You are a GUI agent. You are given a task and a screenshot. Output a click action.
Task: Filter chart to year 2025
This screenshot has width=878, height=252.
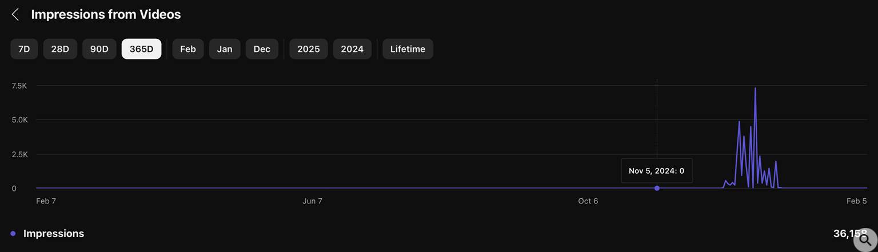(x=309, y=49)
